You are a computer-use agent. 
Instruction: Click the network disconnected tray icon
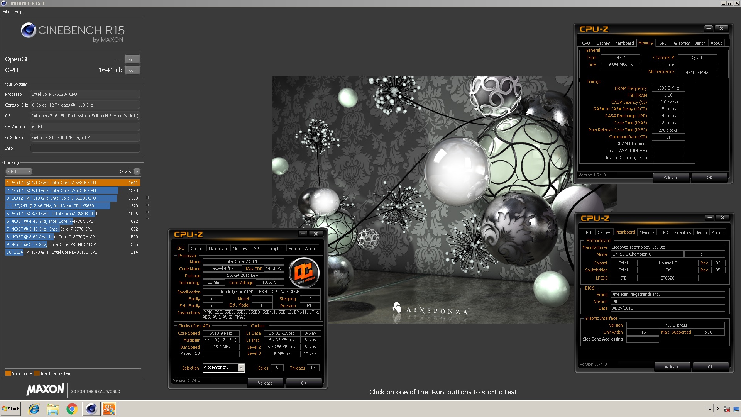click(x=727, y=409)
